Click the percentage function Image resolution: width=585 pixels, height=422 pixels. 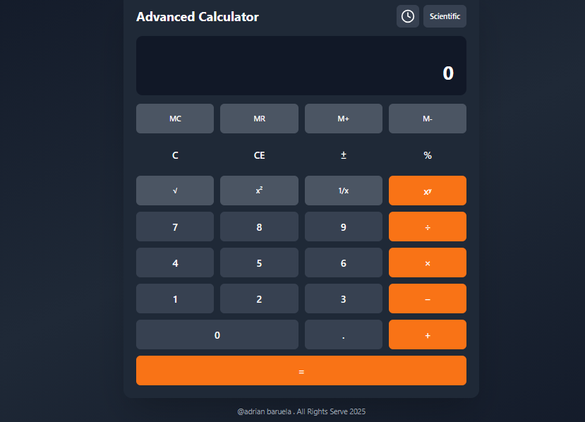(427, 155)
